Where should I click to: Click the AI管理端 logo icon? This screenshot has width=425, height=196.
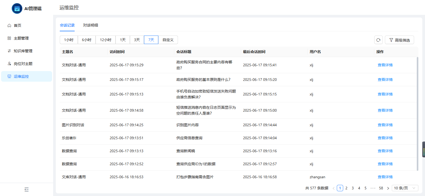click(17, 8)
